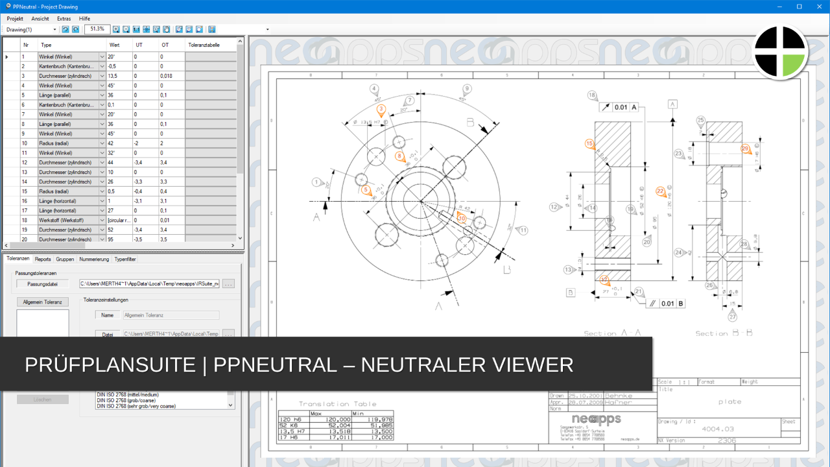Open the toolbar overflow options arrow
This screenshot has width=830, height=467.
tap(267, 29)
